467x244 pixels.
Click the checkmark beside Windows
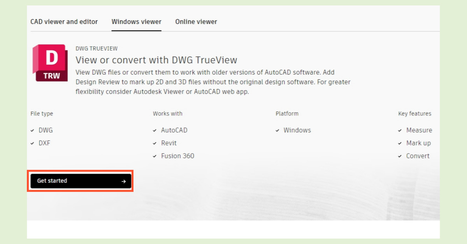point(277,131)
